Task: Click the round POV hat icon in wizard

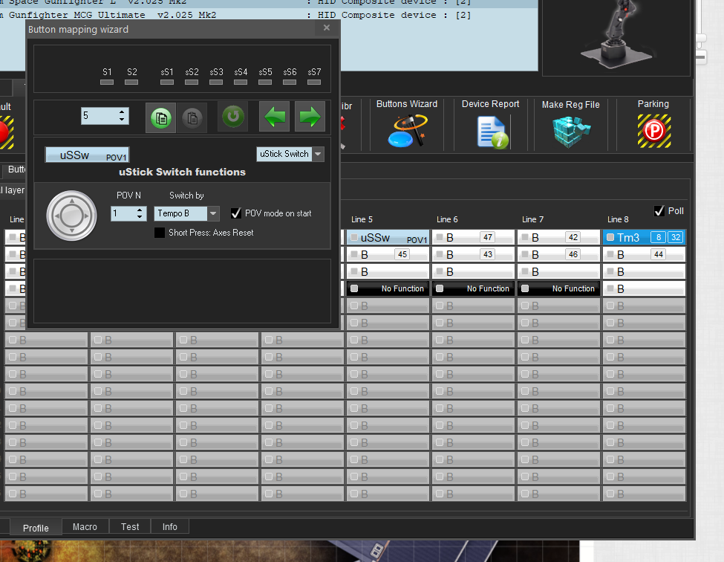Action: (71, 216)
